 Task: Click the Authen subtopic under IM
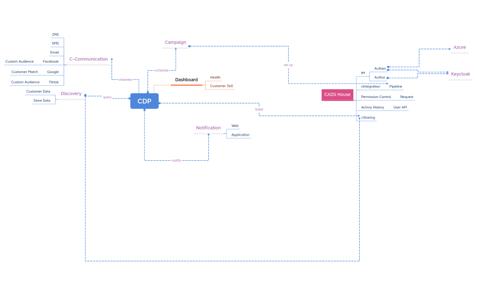tap(380, 69)
